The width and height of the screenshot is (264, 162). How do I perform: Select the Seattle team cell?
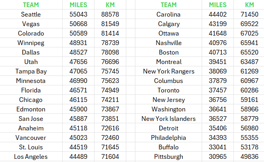pyautogui.click(x=31, y=14)
